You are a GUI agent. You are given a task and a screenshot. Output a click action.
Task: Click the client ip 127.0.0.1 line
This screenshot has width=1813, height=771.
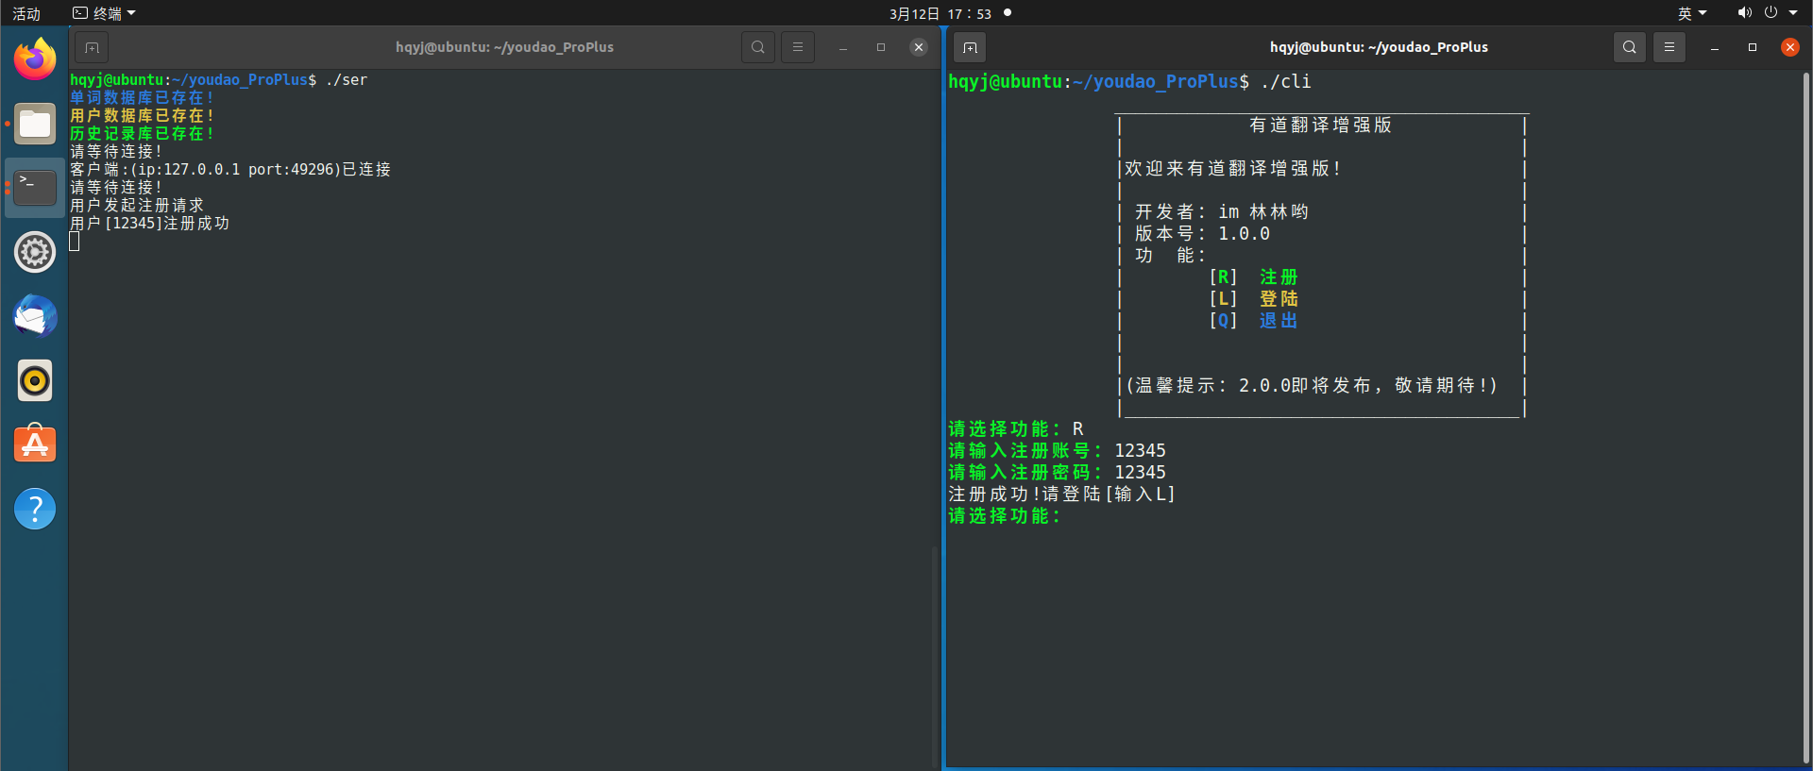[230, 170]
